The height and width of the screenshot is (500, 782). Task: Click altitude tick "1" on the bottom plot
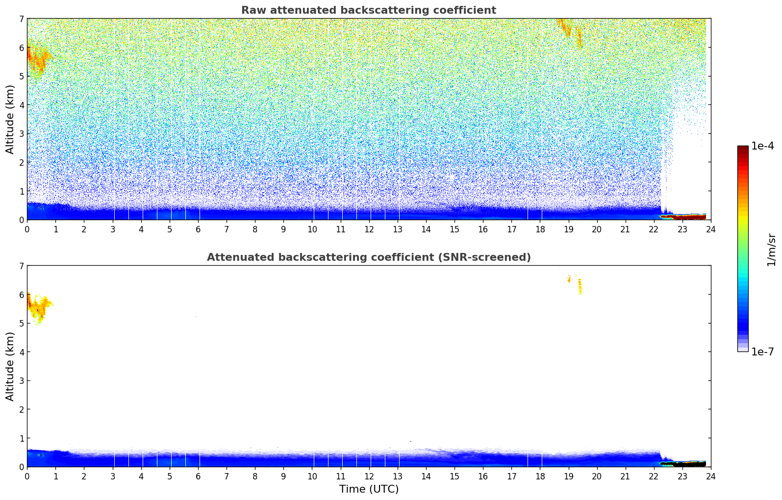pyautogui.click(x=21, y=438)
